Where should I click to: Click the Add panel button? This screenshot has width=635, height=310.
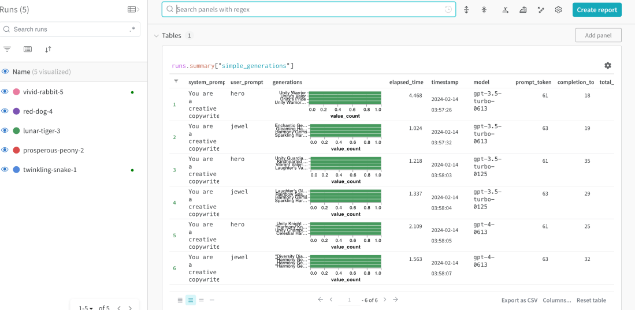point(597,35)
